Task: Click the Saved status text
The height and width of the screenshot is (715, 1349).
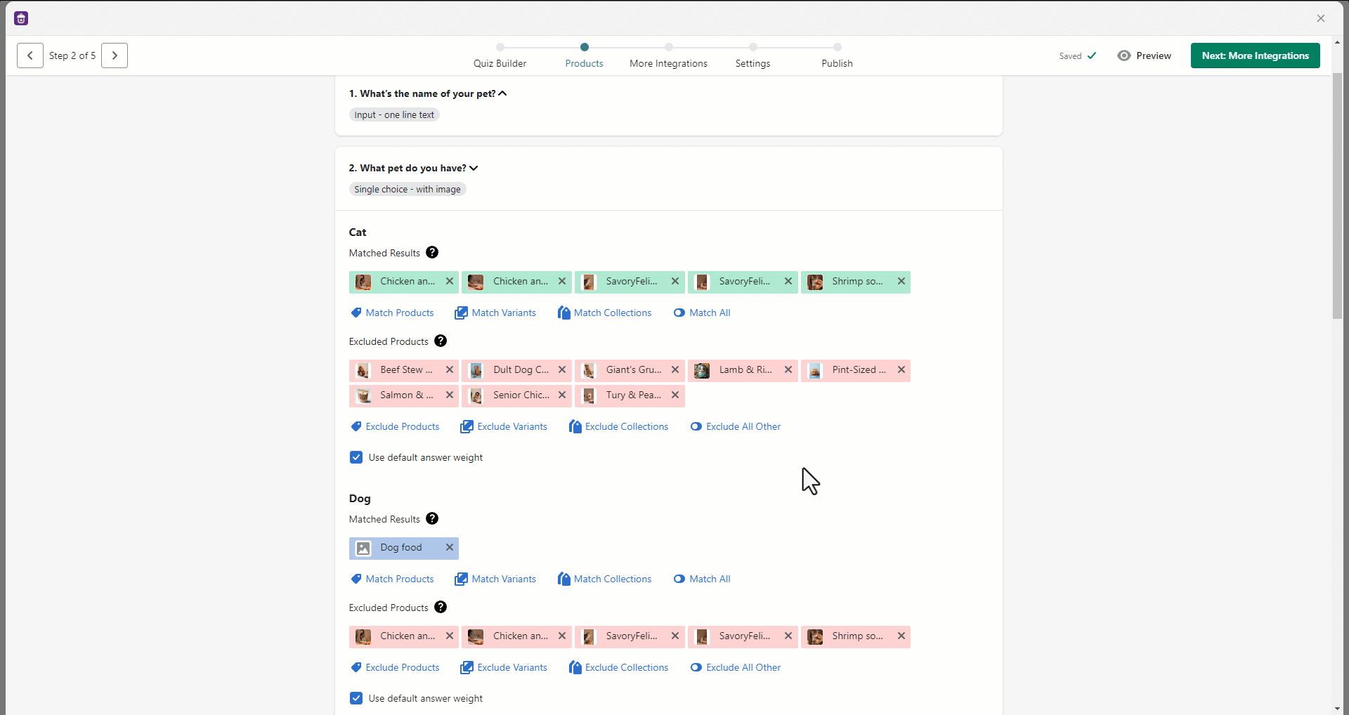Action: (1070, 56)
